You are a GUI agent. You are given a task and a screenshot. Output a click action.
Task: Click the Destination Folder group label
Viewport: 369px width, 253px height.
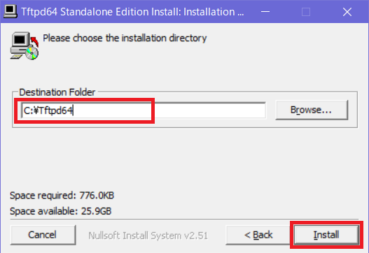57,92
